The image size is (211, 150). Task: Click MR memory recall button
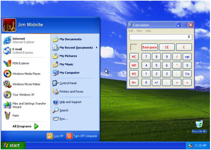pos(134,65)
